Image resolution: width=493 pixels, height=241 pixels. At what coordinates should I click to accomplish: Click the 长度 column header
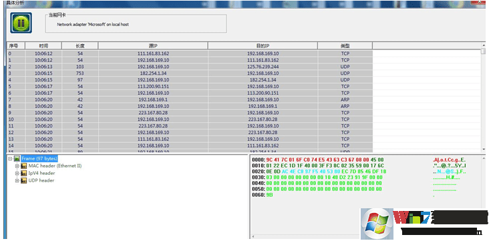point(80,46)
